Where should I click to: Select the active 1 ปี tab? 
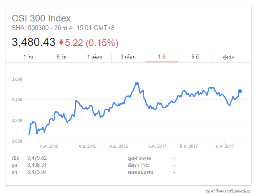[161, 57]
